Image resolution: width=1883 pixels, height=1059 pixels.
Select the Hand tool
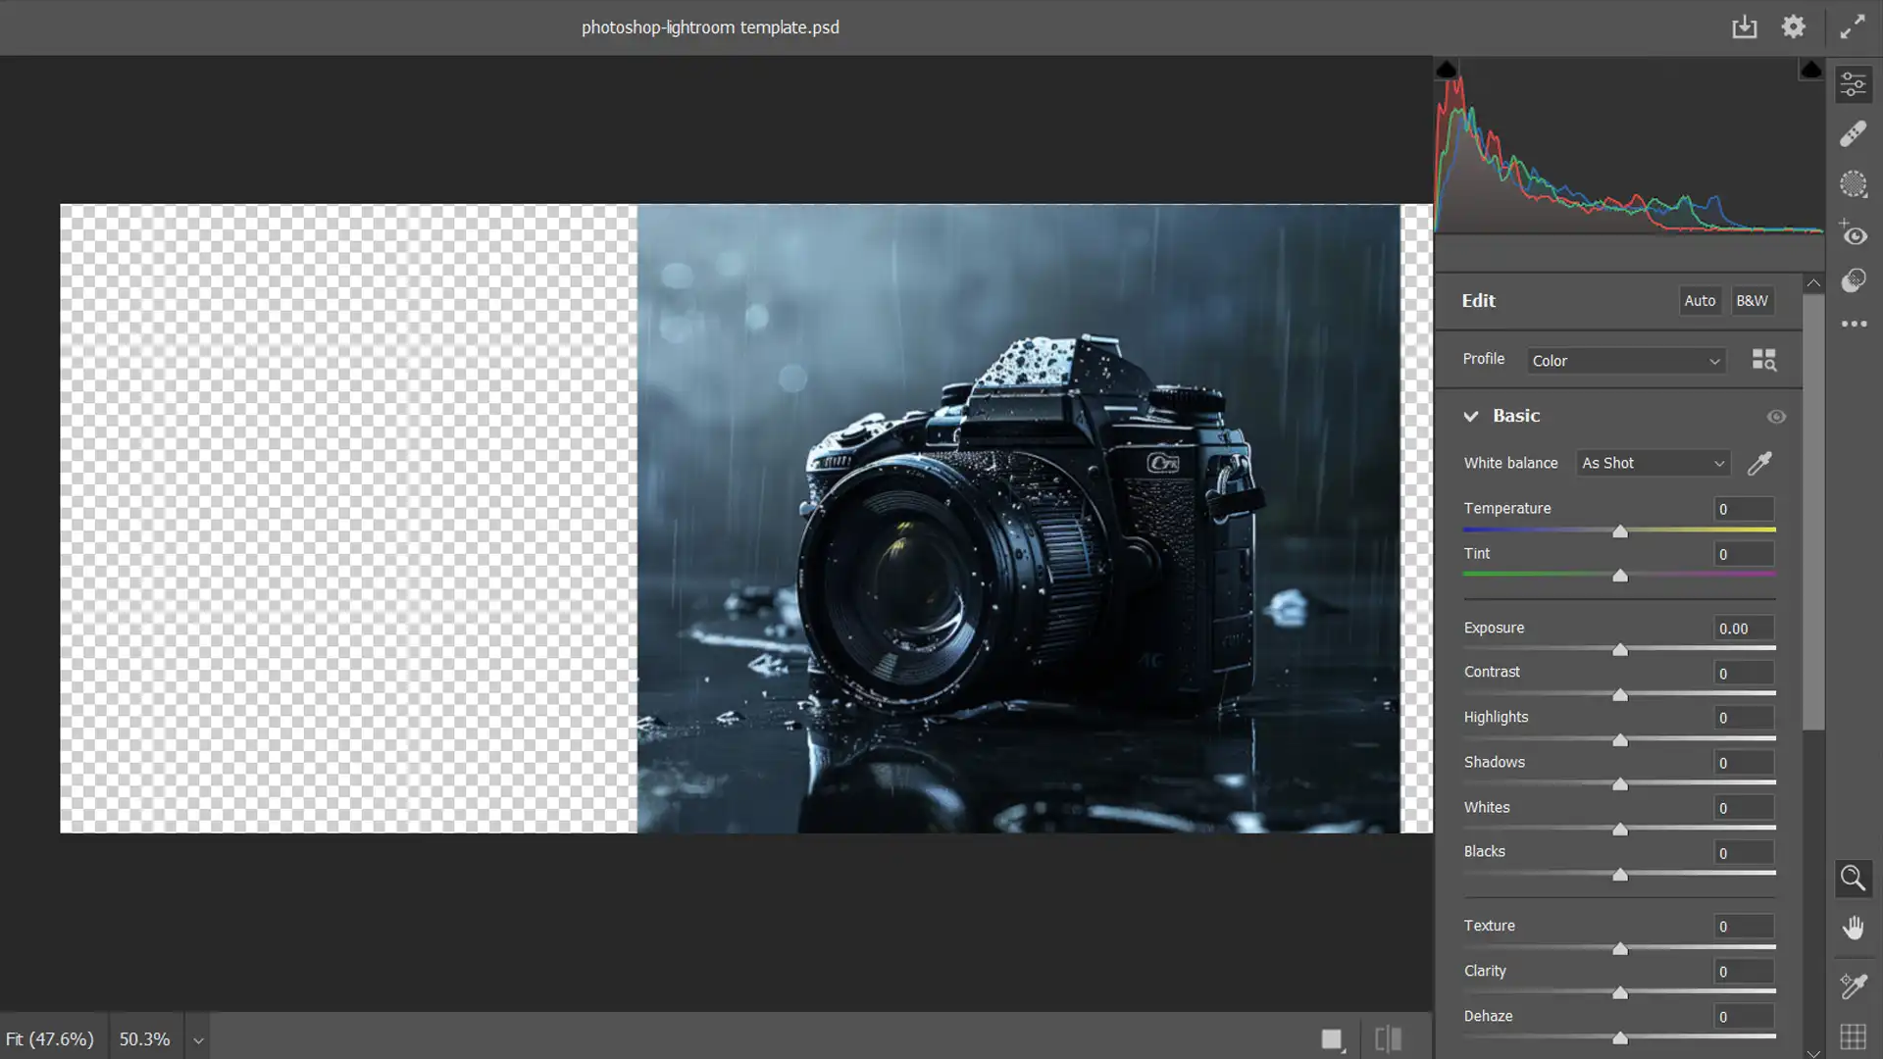1854,927
